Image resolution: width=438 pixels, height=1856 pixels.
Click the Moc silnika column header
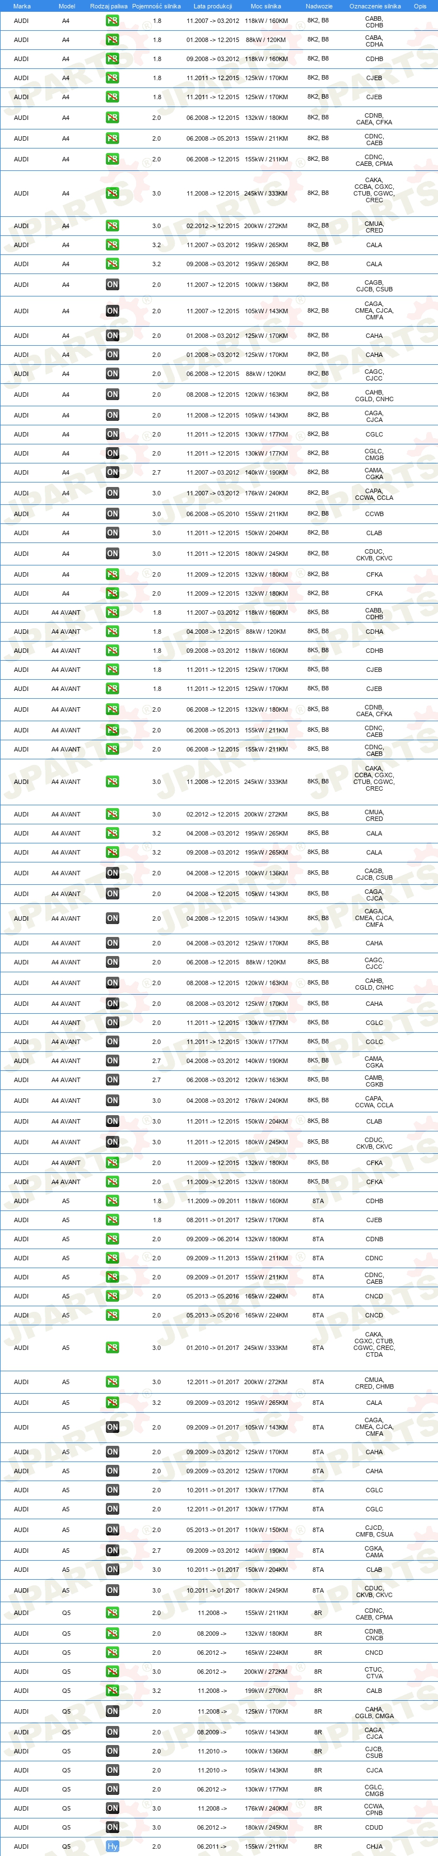(266, 6)
